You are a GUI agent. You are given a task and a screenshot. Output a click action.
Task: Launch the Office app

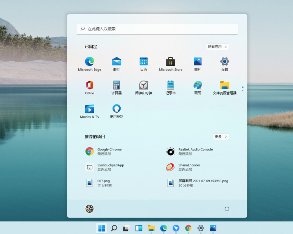pos(89,88)
